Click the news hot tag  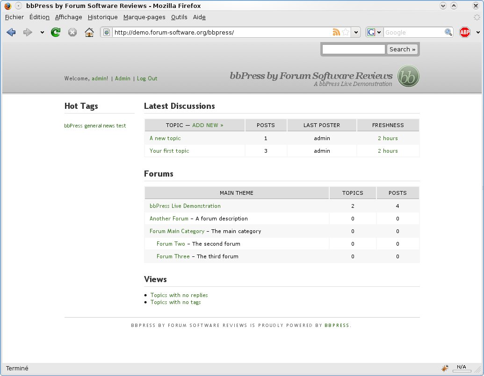coord(108,126)
